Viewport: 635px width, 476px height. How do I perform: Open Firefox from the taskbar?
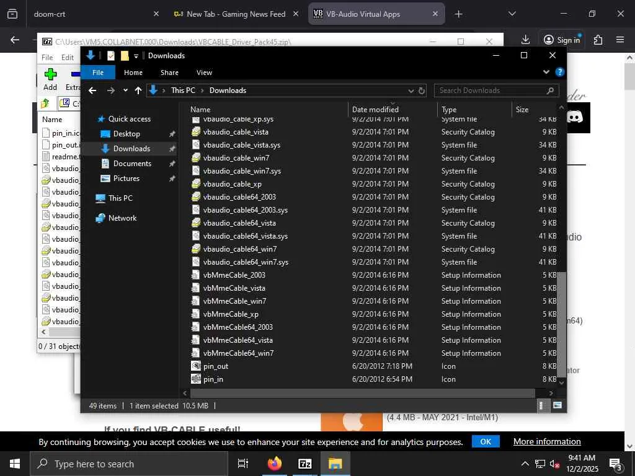point(274,464)
